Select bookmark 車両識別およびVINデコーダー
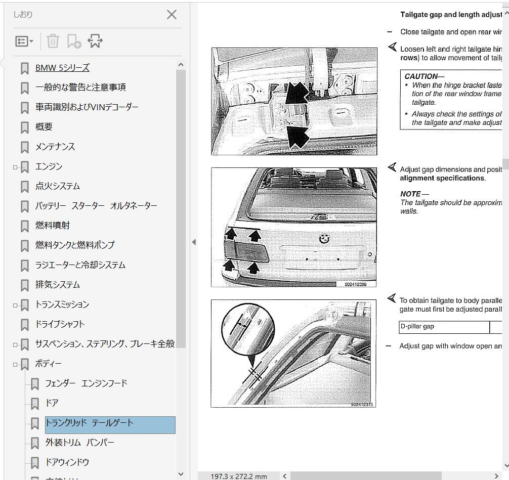This screenshot has height=480, width=509. pos(87,107)
